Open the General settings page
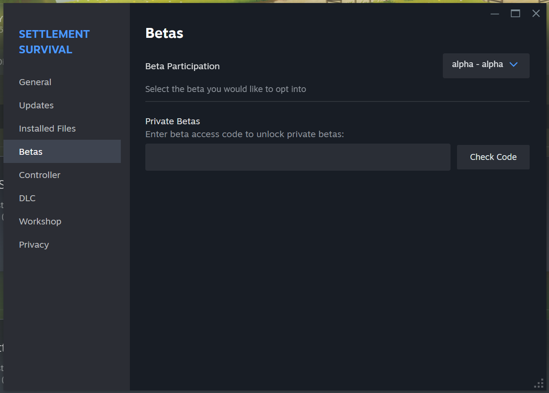Screen dimensions: 549x393 coord(35,82)
